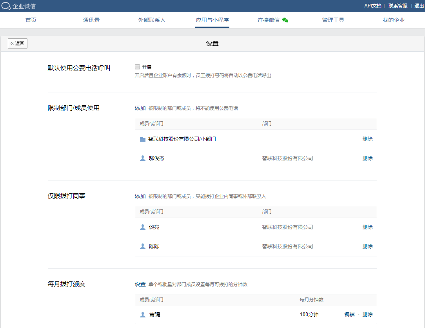Click the person icon next to 黄强
Viewport: 425px width, 328px height.
coord(143,315)
